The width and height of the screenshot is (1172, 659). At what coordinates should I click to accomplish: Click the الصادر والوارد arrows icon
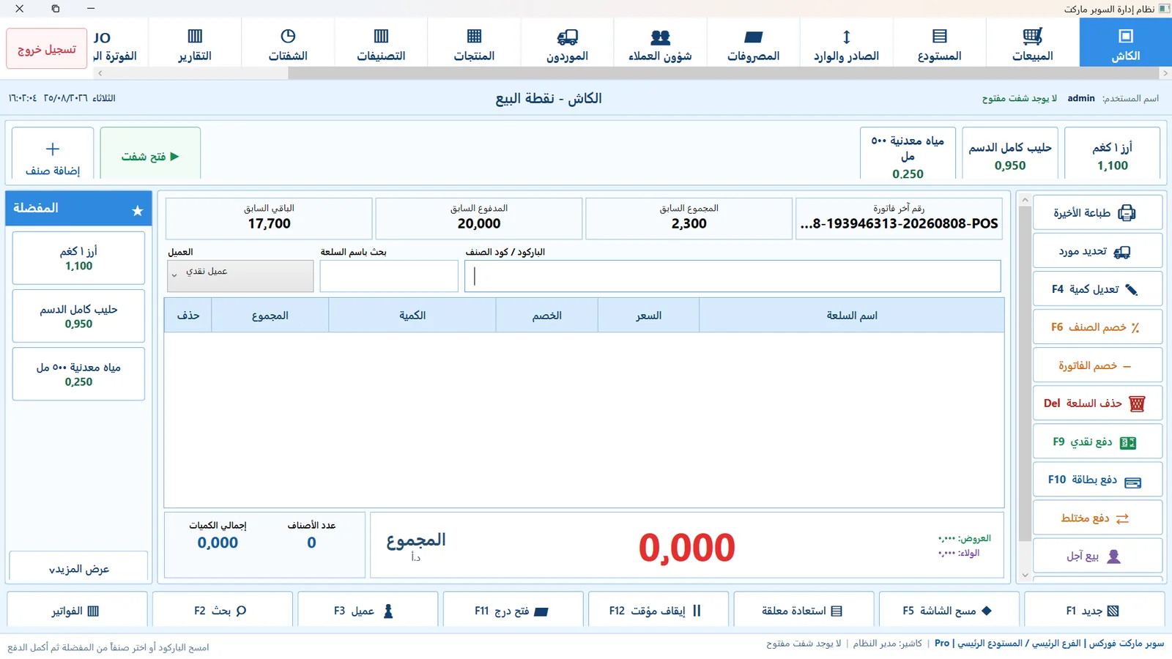pos(846,37)
